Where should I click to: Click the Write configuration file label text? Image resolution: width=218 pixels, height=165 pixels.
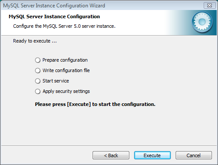66,70
